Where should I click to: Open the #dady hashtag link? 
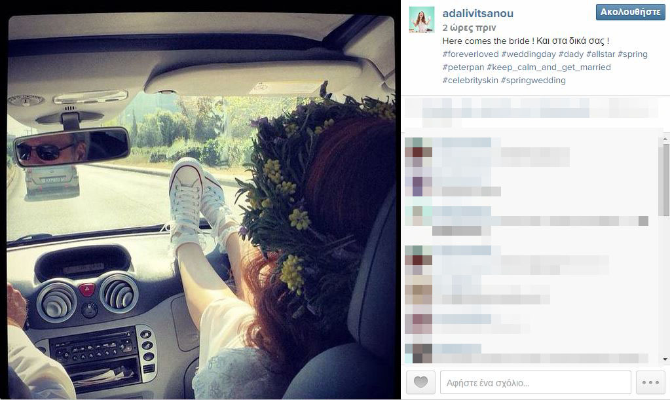pos(571,54)
